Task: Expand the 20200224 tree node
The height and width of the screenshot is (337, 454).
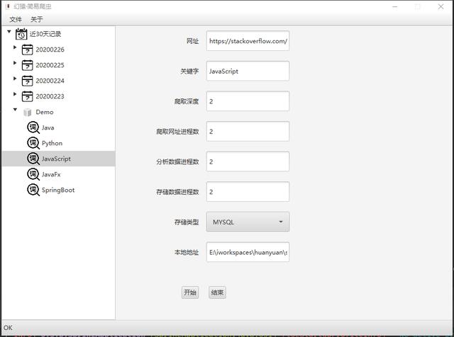Action: (15, 79)
